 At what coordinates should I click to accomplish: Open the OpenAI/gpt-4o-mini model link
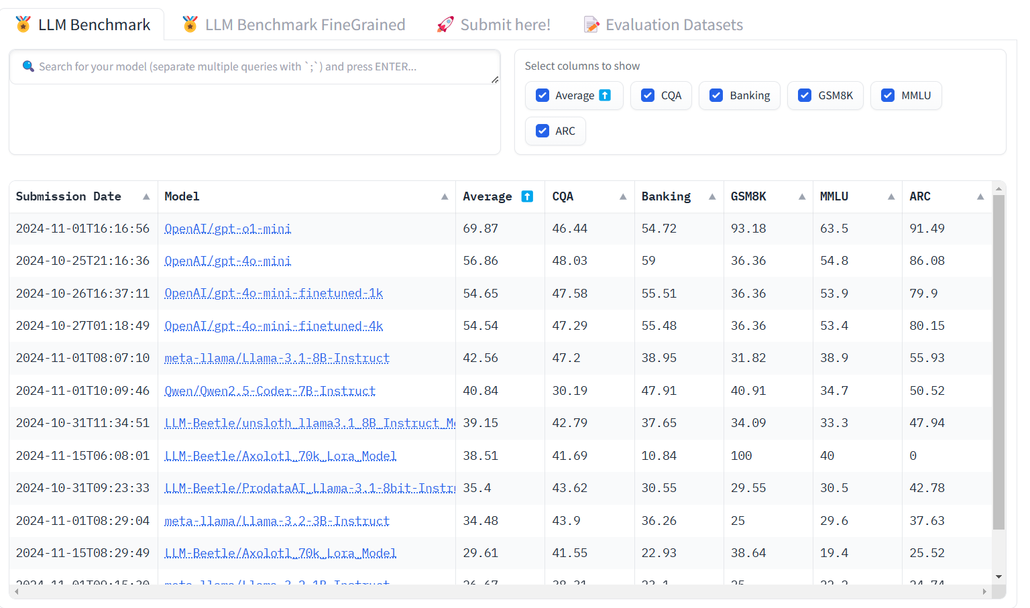coord(228,261)
